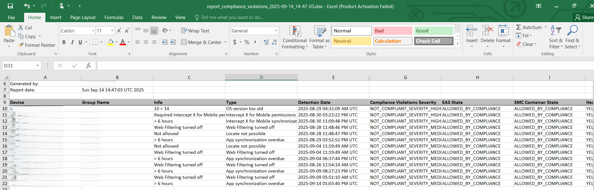Open the Fill options dropdown
Viewport: 594px width, 190px height.
click(x=524, y=36)
